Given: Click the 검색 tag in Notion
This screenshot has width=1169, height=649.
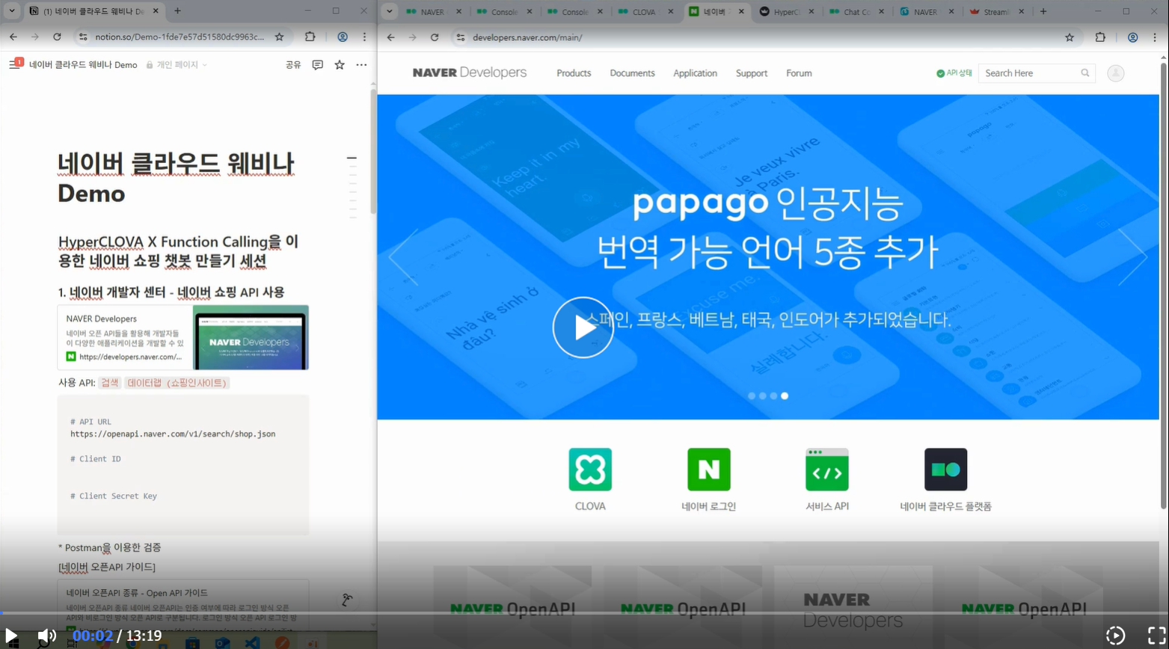Looking at the screenshot, I should [110, 383].
